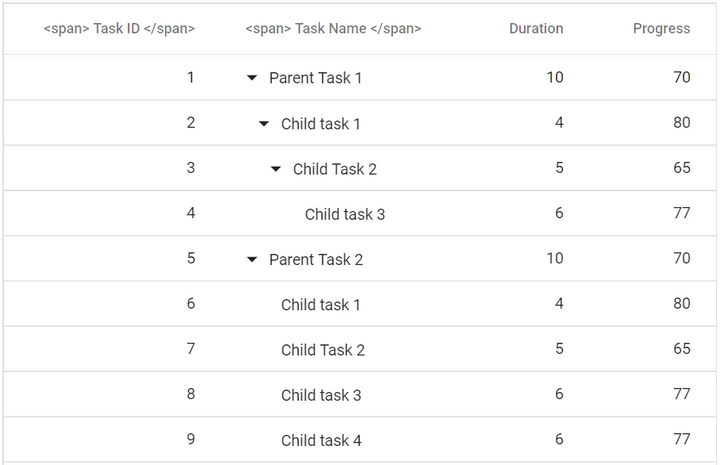Collapse Child task 1 under Parent Task 1

click(263, 123)
